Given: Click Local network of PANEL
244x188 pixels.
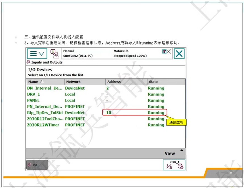Looking at the screenshot, I should point(70,100).
